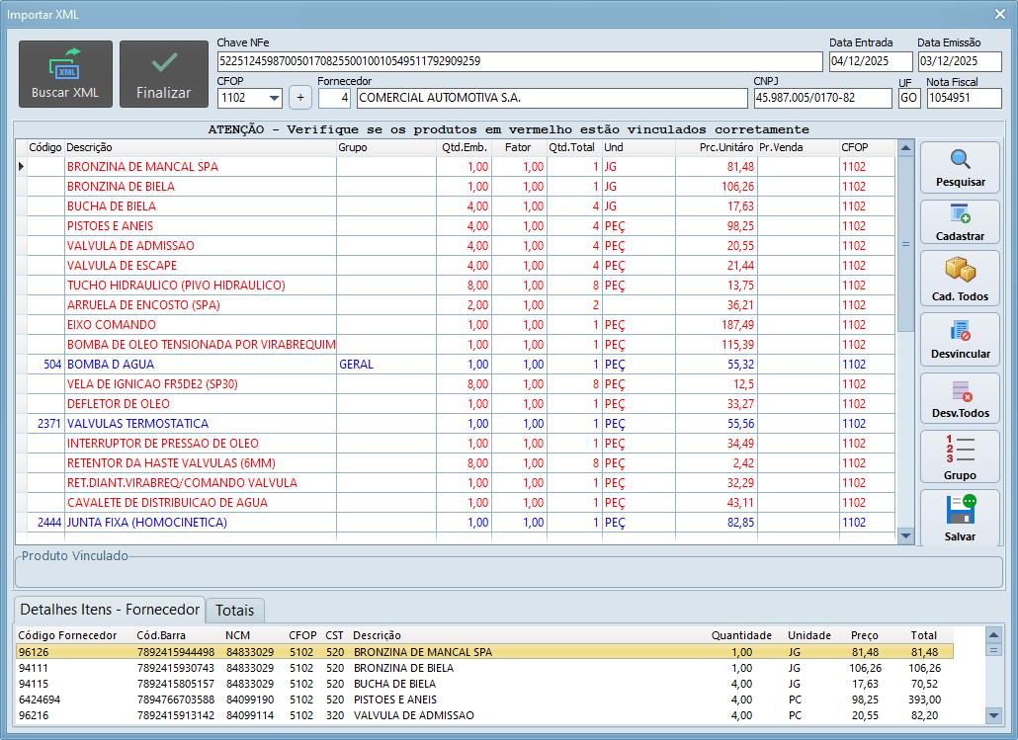Click the Buscar XML button

[x=64, y=74]
